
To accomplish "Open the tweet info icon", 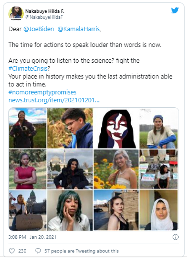I will [x=175, y=237].
